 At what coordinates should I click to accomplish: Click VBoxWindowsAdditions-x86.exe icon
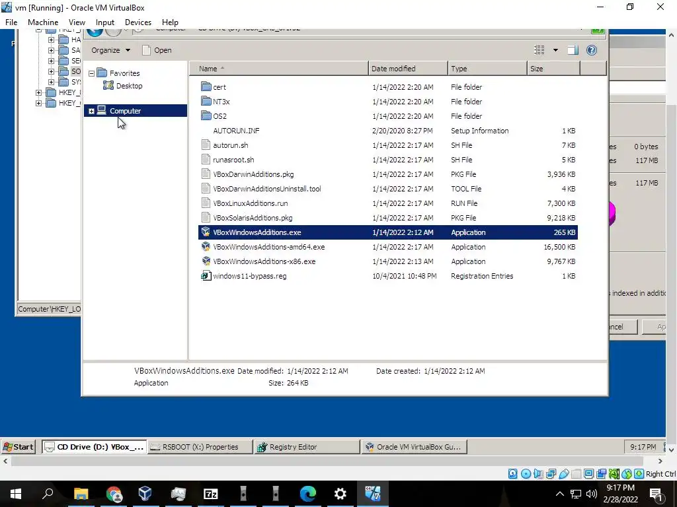(206, 261)
